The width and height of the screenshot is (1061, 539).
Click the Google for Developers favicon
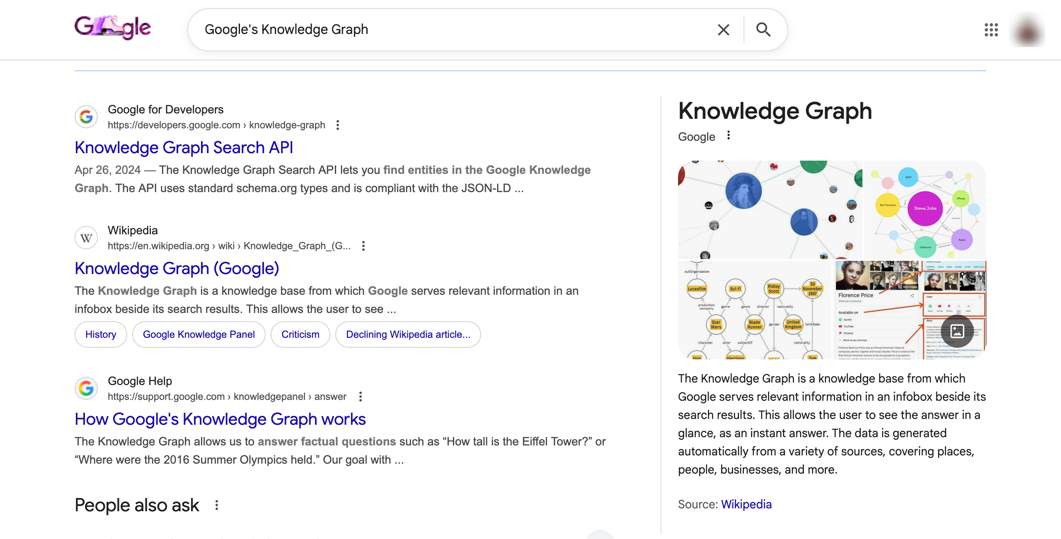click(x=86, y=117)
